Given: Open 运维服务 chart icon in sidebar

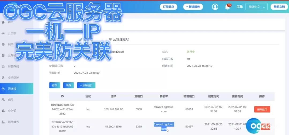Looking at the screenshot, I should 3,122.
